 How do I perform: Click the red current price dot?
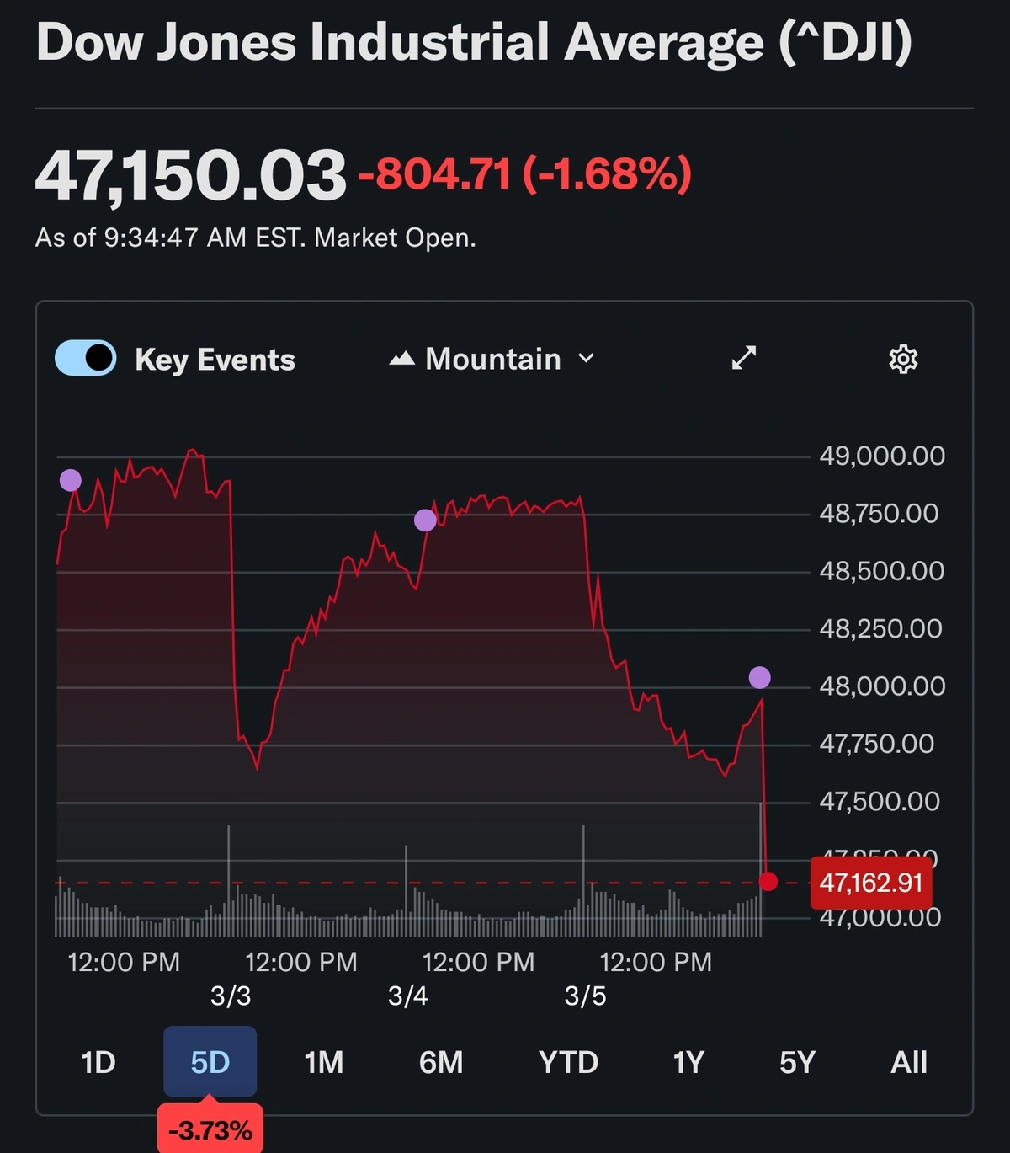[x=768, y=882]
